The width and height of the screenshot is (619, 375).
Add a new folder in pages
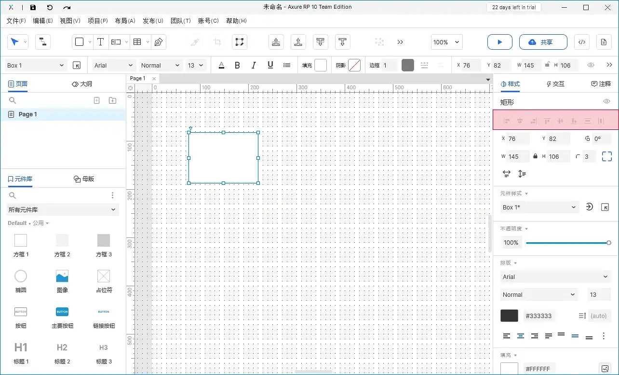click(x=112, y=100)
